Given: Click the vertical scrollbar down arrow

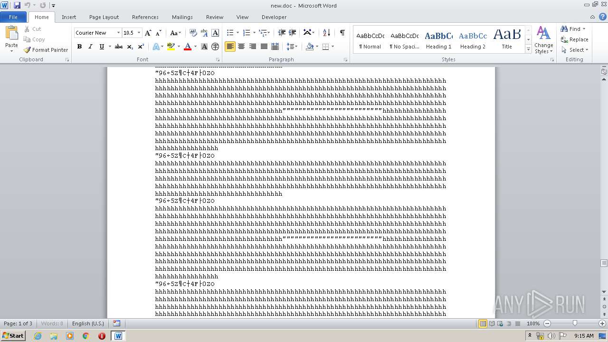Looking at the screenshot, I should [604, 292].
